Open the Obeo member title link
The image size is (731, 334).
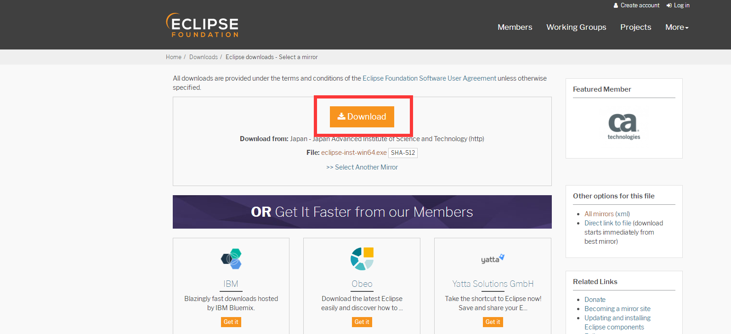362,284
